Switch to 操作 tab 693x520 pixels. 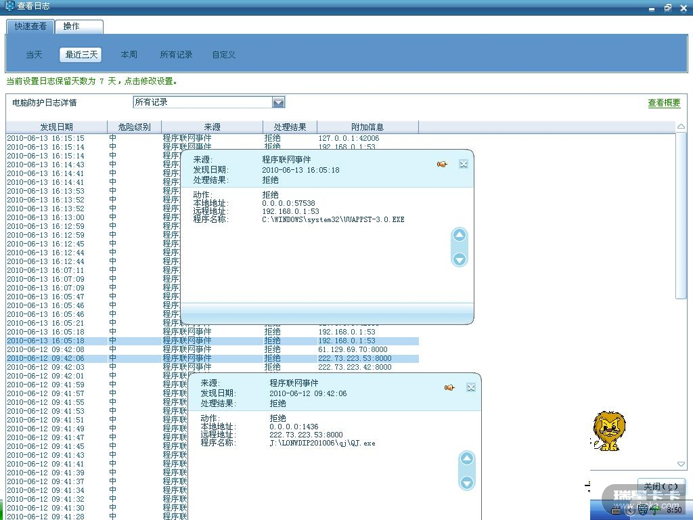pyautogui.click(x=79, y=26)
